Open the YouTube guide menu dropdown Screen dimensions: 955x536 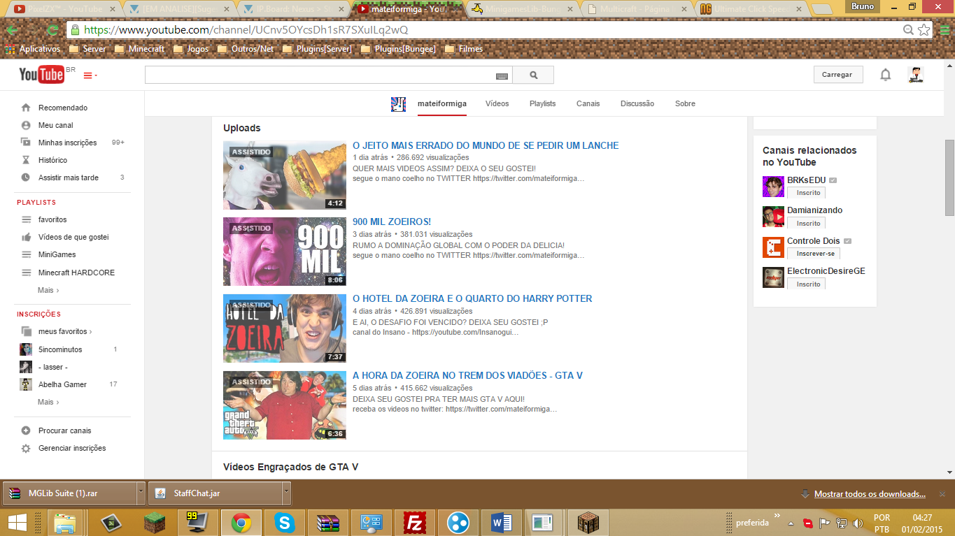tap(90, 75)
